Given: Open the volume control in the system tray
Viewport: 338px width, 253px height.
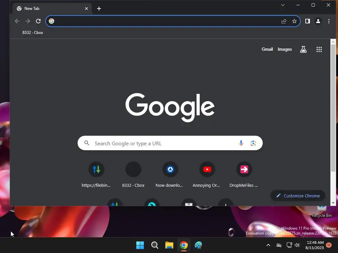Looking at the screenshot, I should [297, 245].
